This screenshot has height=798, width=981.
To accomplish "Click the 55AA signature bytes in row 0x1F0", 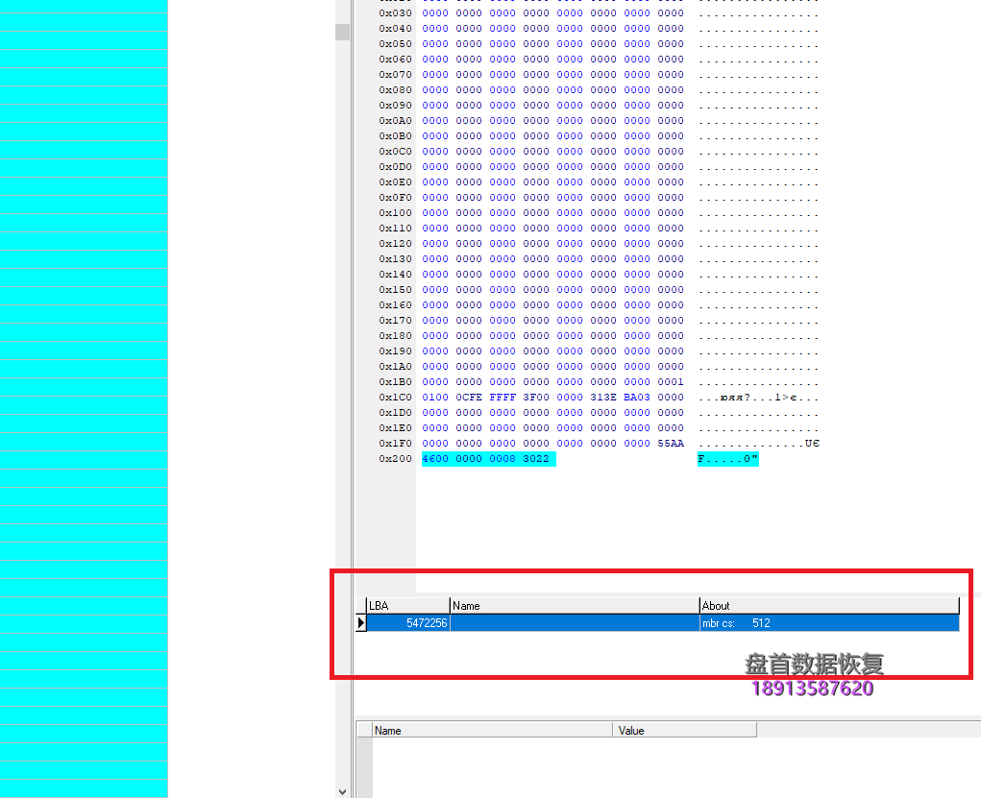I will coord(671,444).
